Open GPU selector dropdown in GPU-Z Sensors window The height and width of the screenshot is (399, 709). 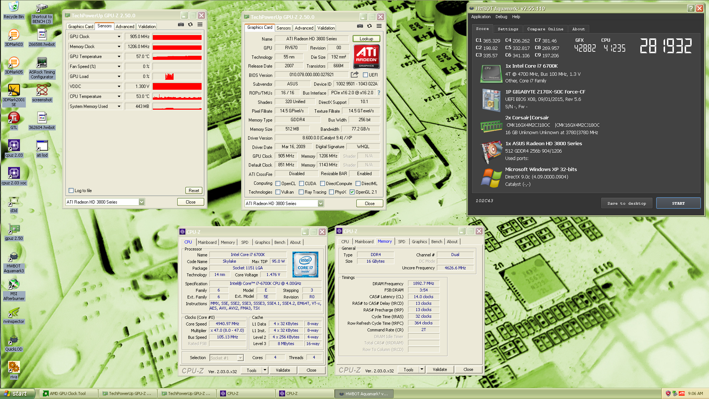point(141,202)
